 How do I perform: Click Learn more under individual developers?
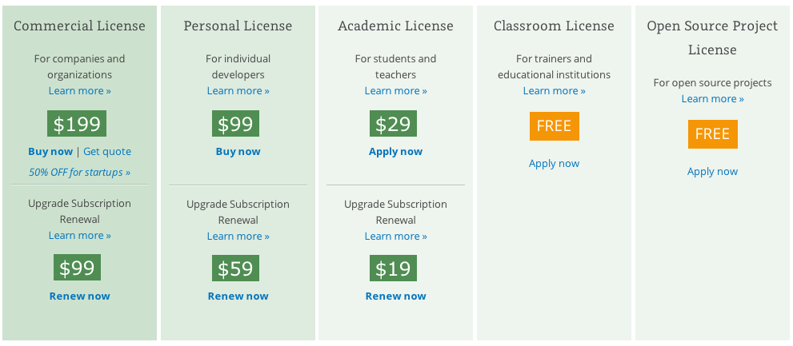238,91
